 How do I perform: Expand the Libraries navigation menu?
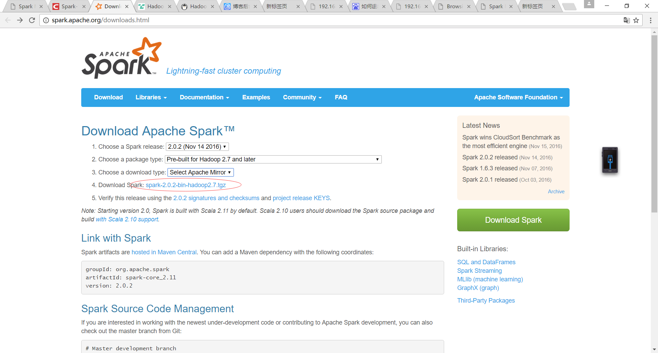point(151,97)
